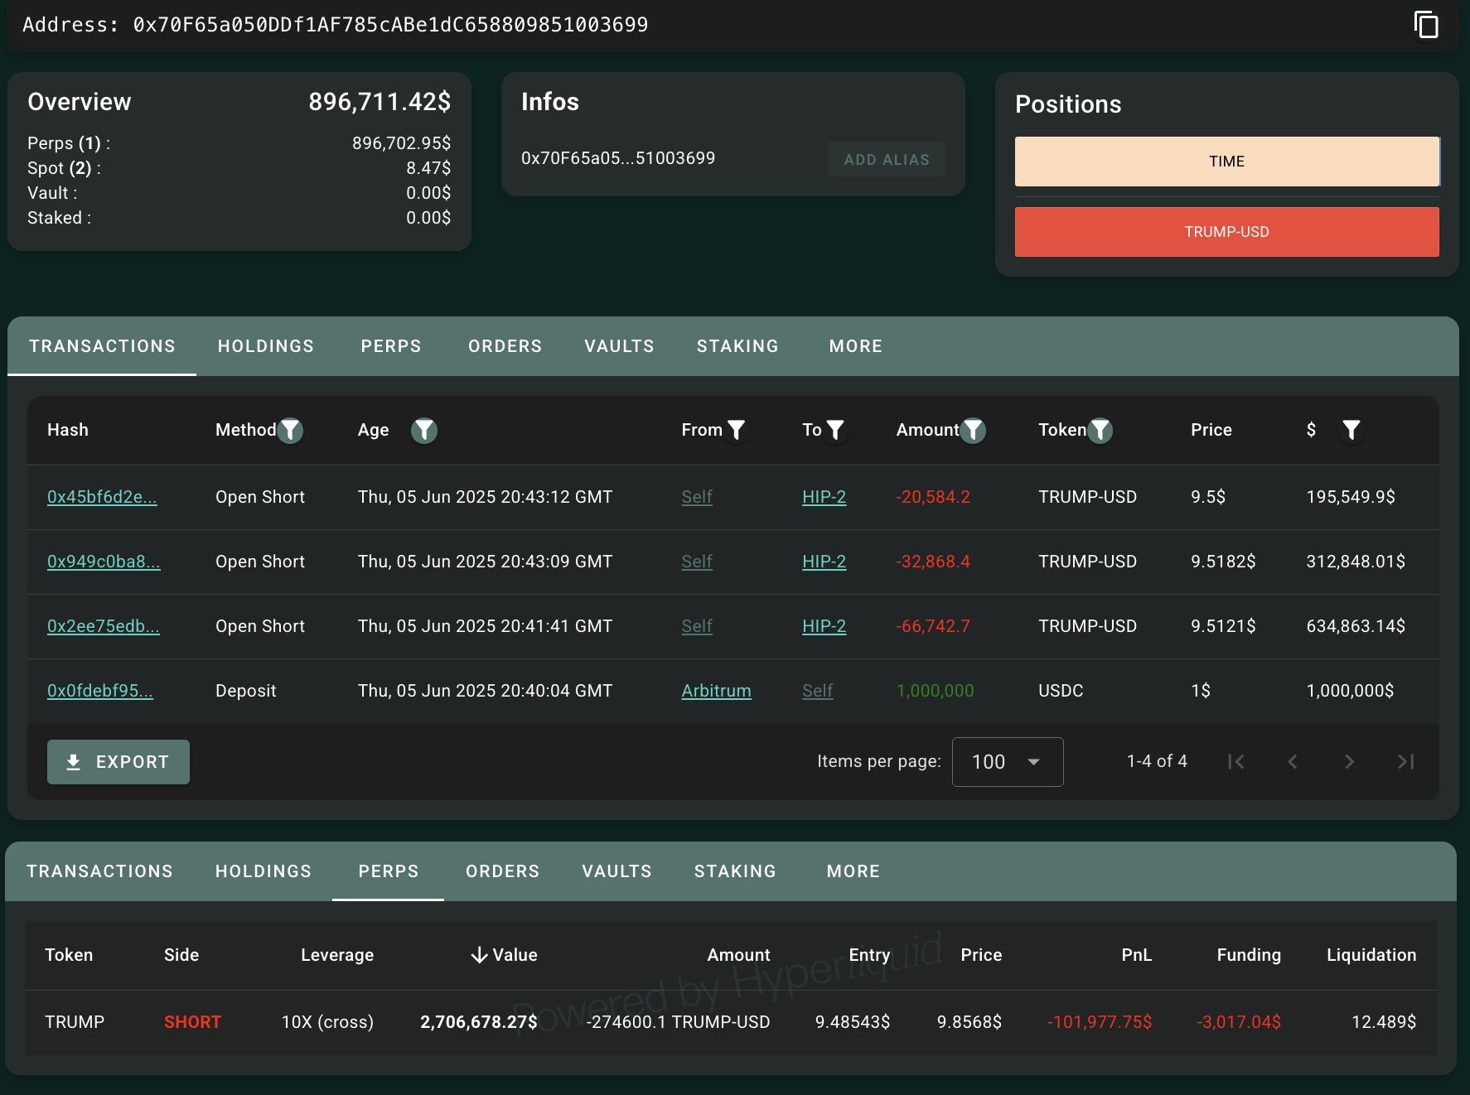
Task: Click HIP-2 link in 20:41:41 row
Action: click(824, 626)
